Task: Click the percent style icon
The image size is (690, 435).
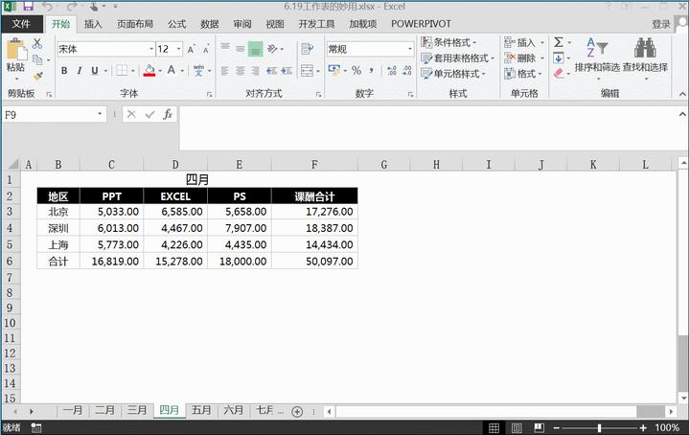Action: 356,71
